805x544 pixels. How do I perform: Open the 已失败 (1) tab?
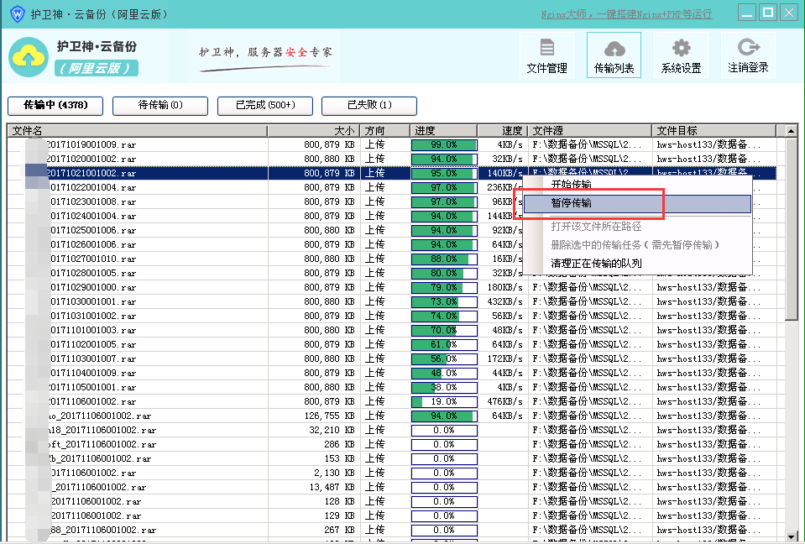pyautogui.click(x=369, y=105)
